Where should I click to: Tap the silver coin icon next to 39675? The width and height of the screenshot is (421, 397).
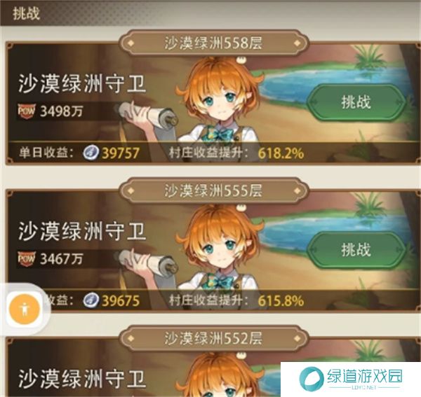point(91,300)
